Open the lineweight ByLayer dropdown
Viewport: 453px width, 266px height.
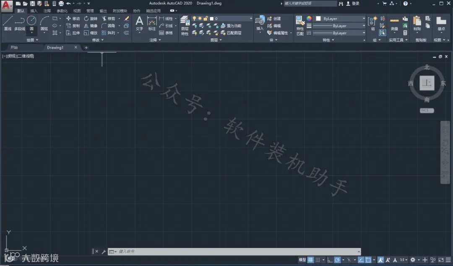(x=339, y=26)
